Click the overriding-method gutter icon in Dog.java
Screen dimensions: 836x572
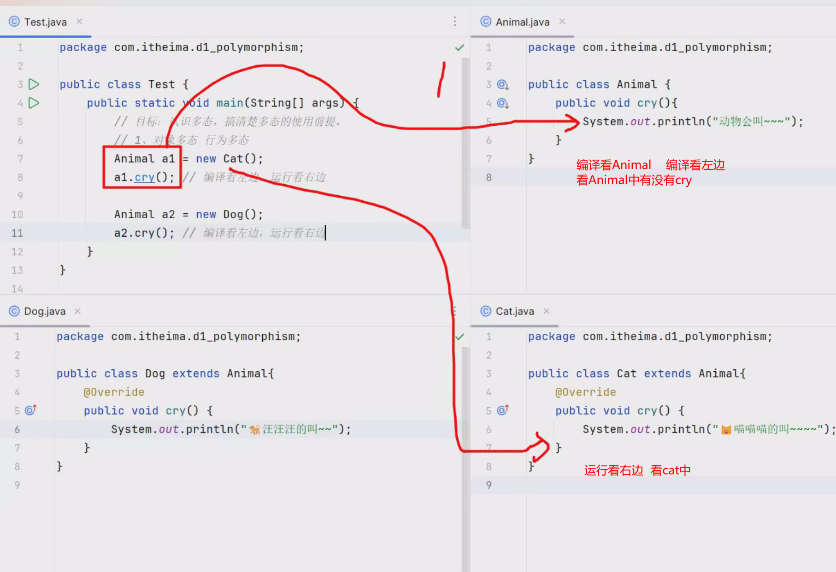coord(30,410)
